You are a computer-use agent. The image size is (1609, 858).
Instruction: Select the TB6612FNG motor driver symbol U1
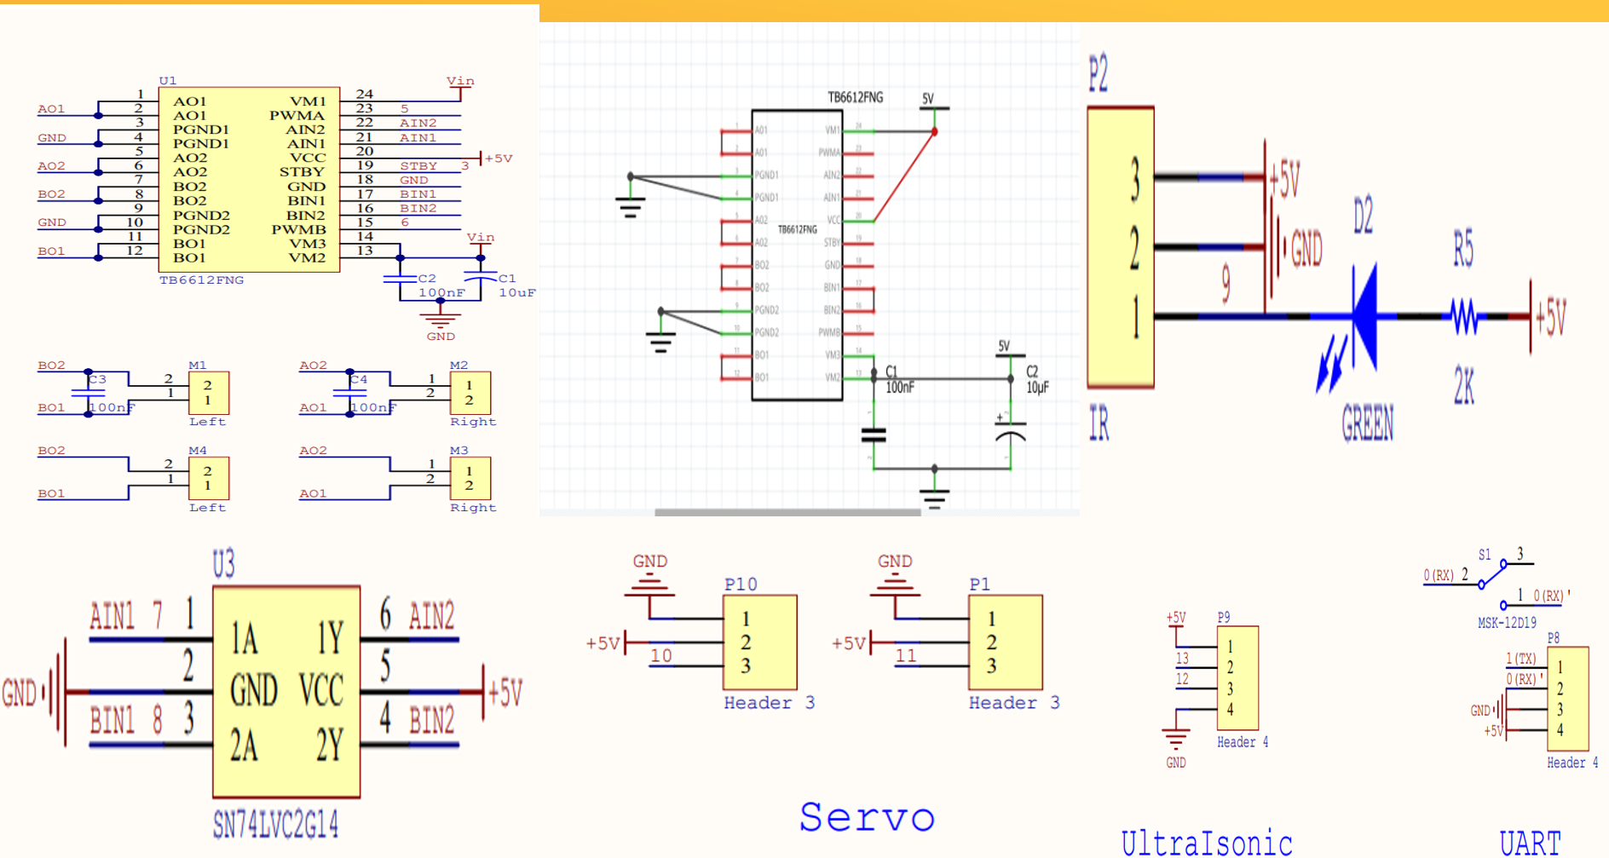pyautogui.click(x=247, y=179)
